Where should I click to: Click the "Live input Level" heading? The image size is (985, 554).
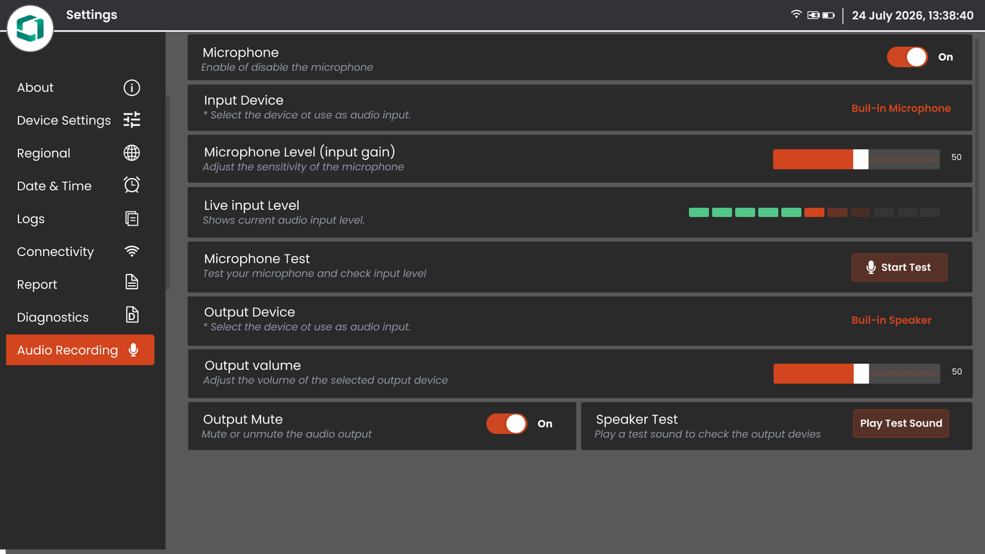pyautogui.click(x=251, y=205)
